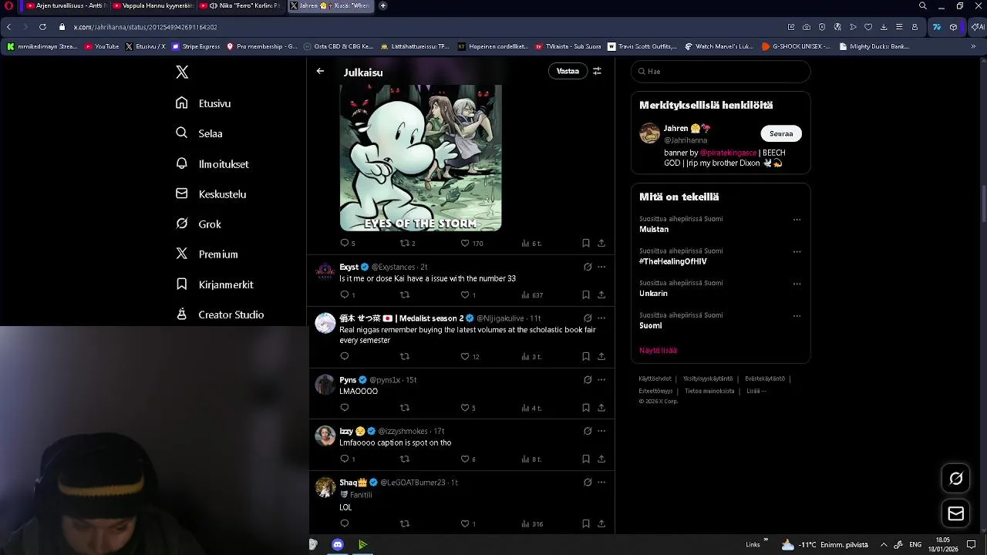Click Näytä lisää under trends
Image resolution: width=987 pixels, height=555 pixels.
pyautogui.click(x=658, y=350)
